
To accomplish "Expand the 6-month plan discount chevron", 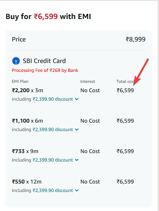I will click(77, 129).
